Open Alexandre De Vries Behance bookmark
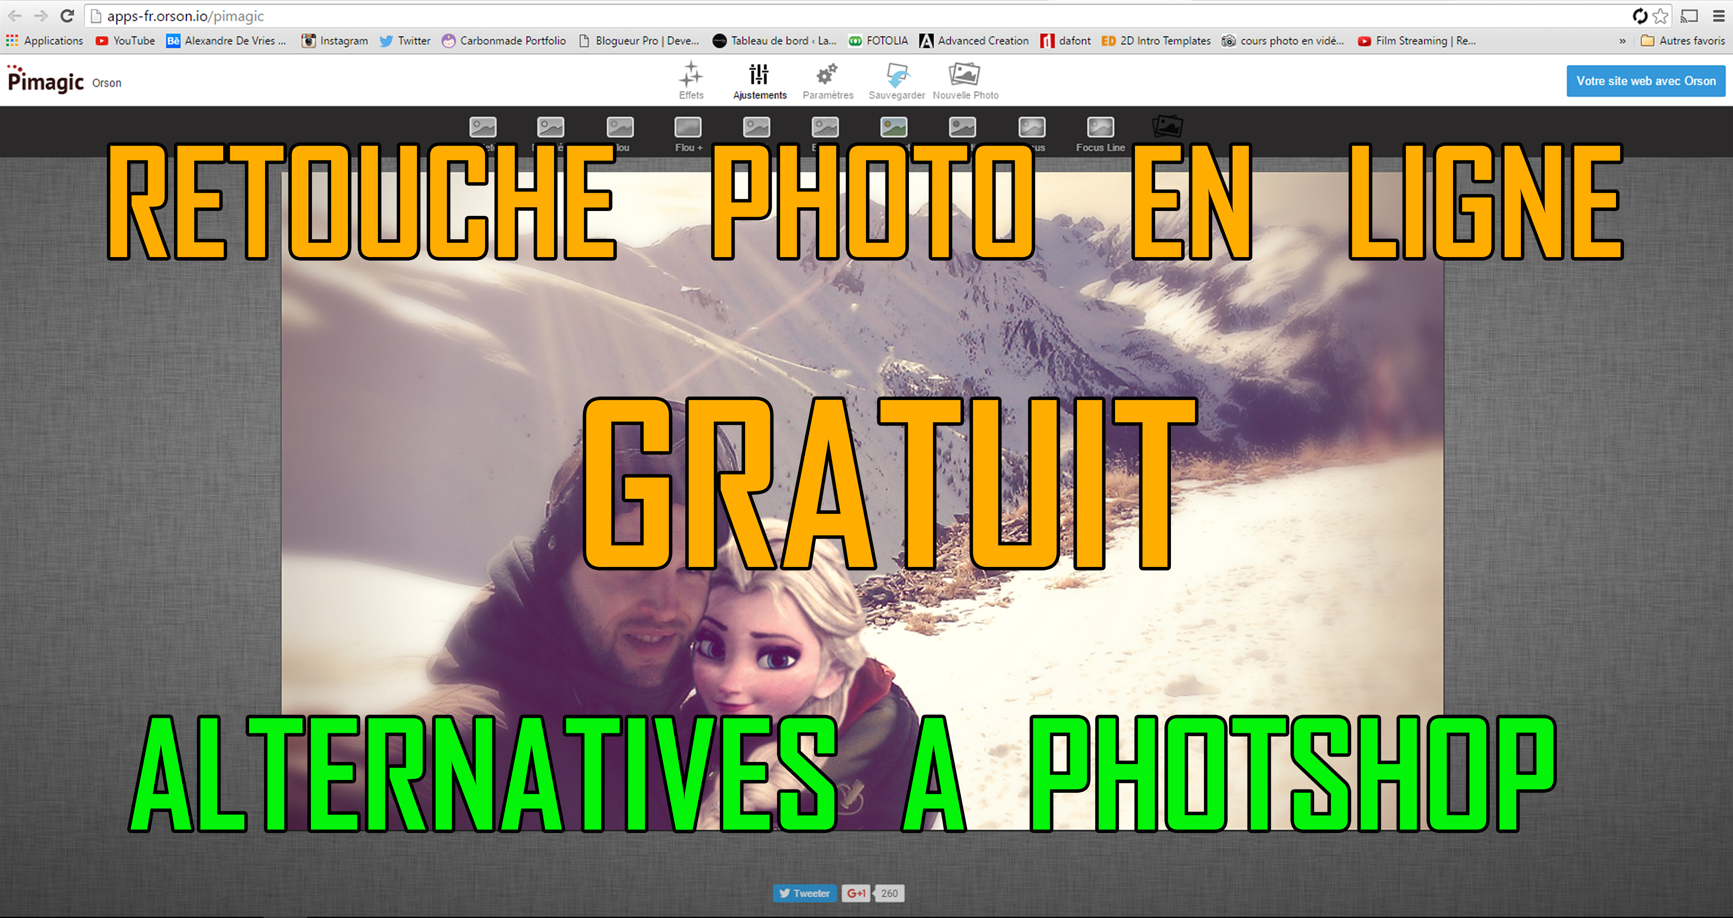The height and width of the screenshot is (918, 1733). click(226, 41)
